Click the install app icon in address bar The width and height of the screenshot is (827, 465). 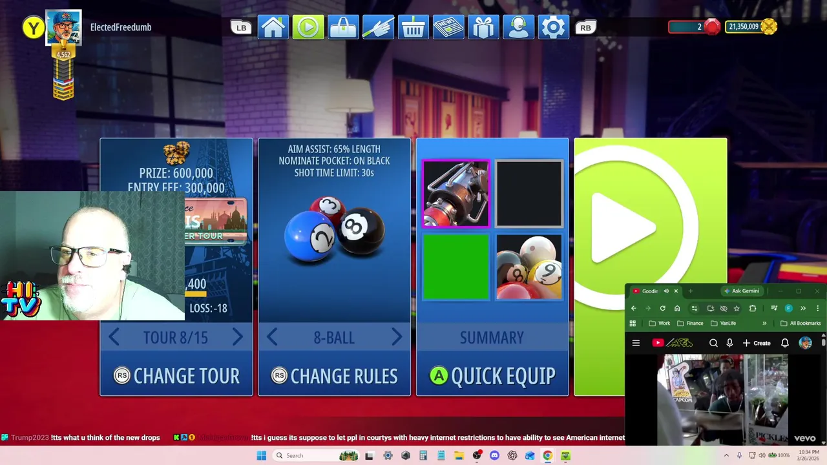(711, 308)
